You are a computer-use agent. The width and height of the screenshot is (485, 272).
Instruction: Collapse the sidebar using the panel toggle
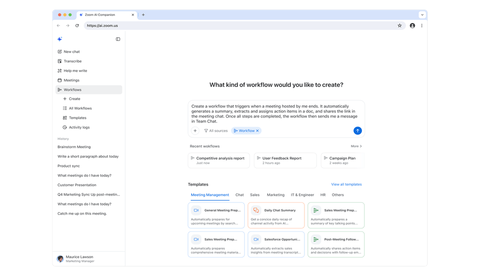118,39
